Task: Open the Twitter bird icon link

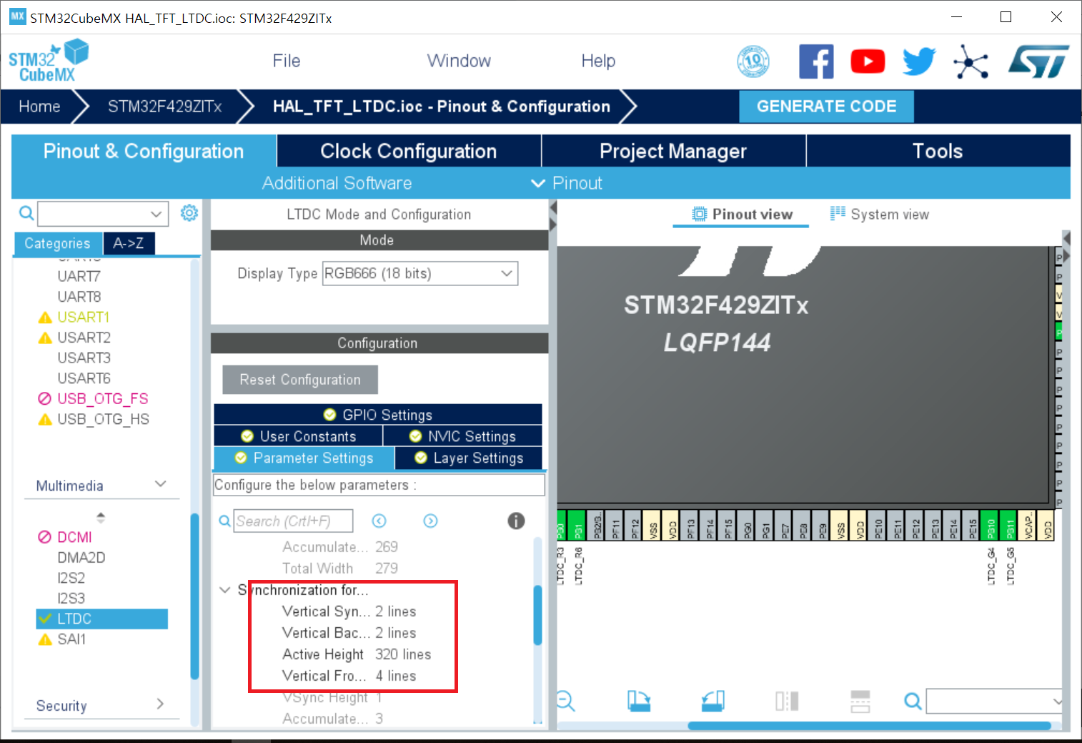Action: [919, 61]
